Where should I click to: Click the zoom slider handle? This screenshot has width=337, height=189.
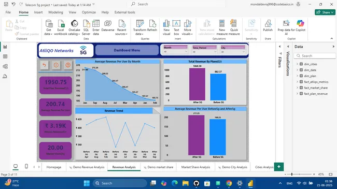(292, 174)
